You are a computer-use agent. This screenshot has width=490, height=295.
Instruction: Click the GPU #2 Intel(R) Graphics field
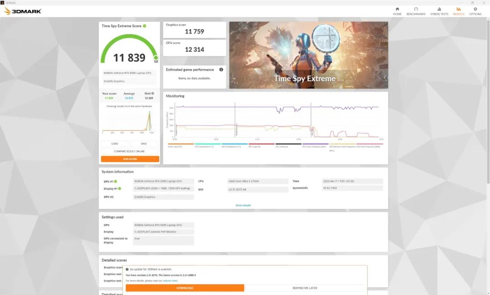click(x=163, y=197)
